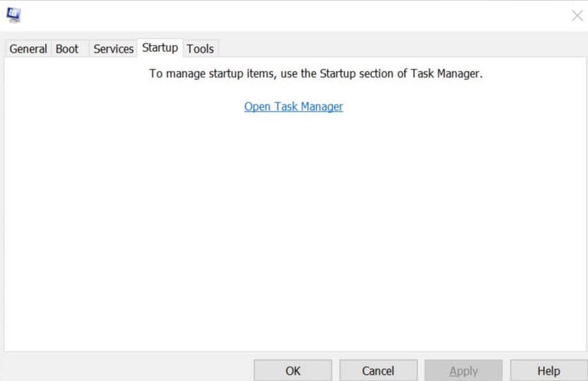Close the System Configuration window
The height and width of the screenshot is (381, 588).
click(x=577, y=15)
